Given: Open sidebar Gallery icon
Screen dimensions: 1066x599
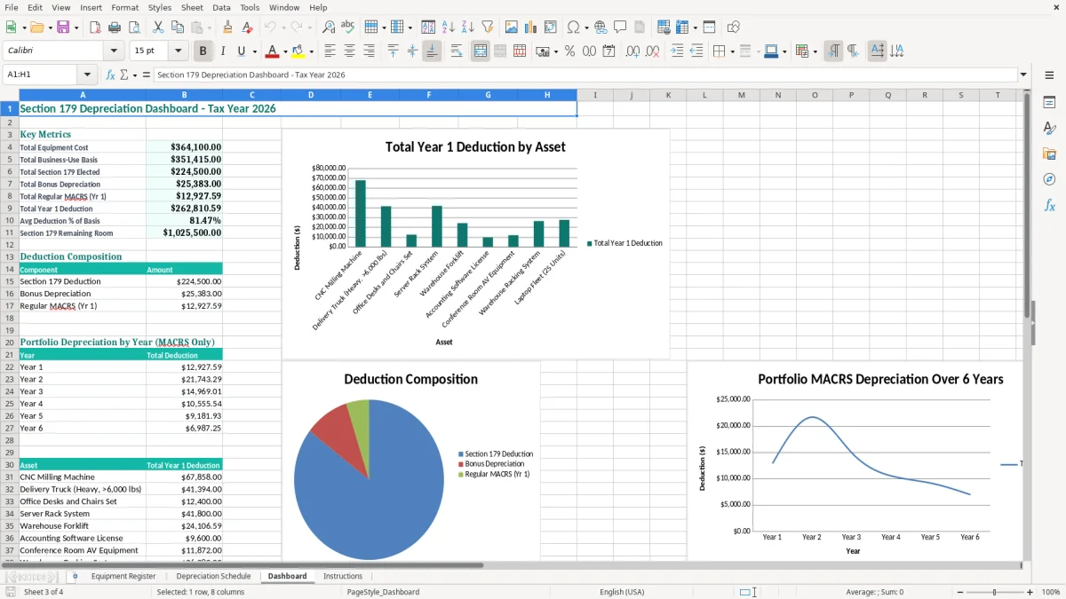Looking at the screenshot, I should (x=1049, y=154).
